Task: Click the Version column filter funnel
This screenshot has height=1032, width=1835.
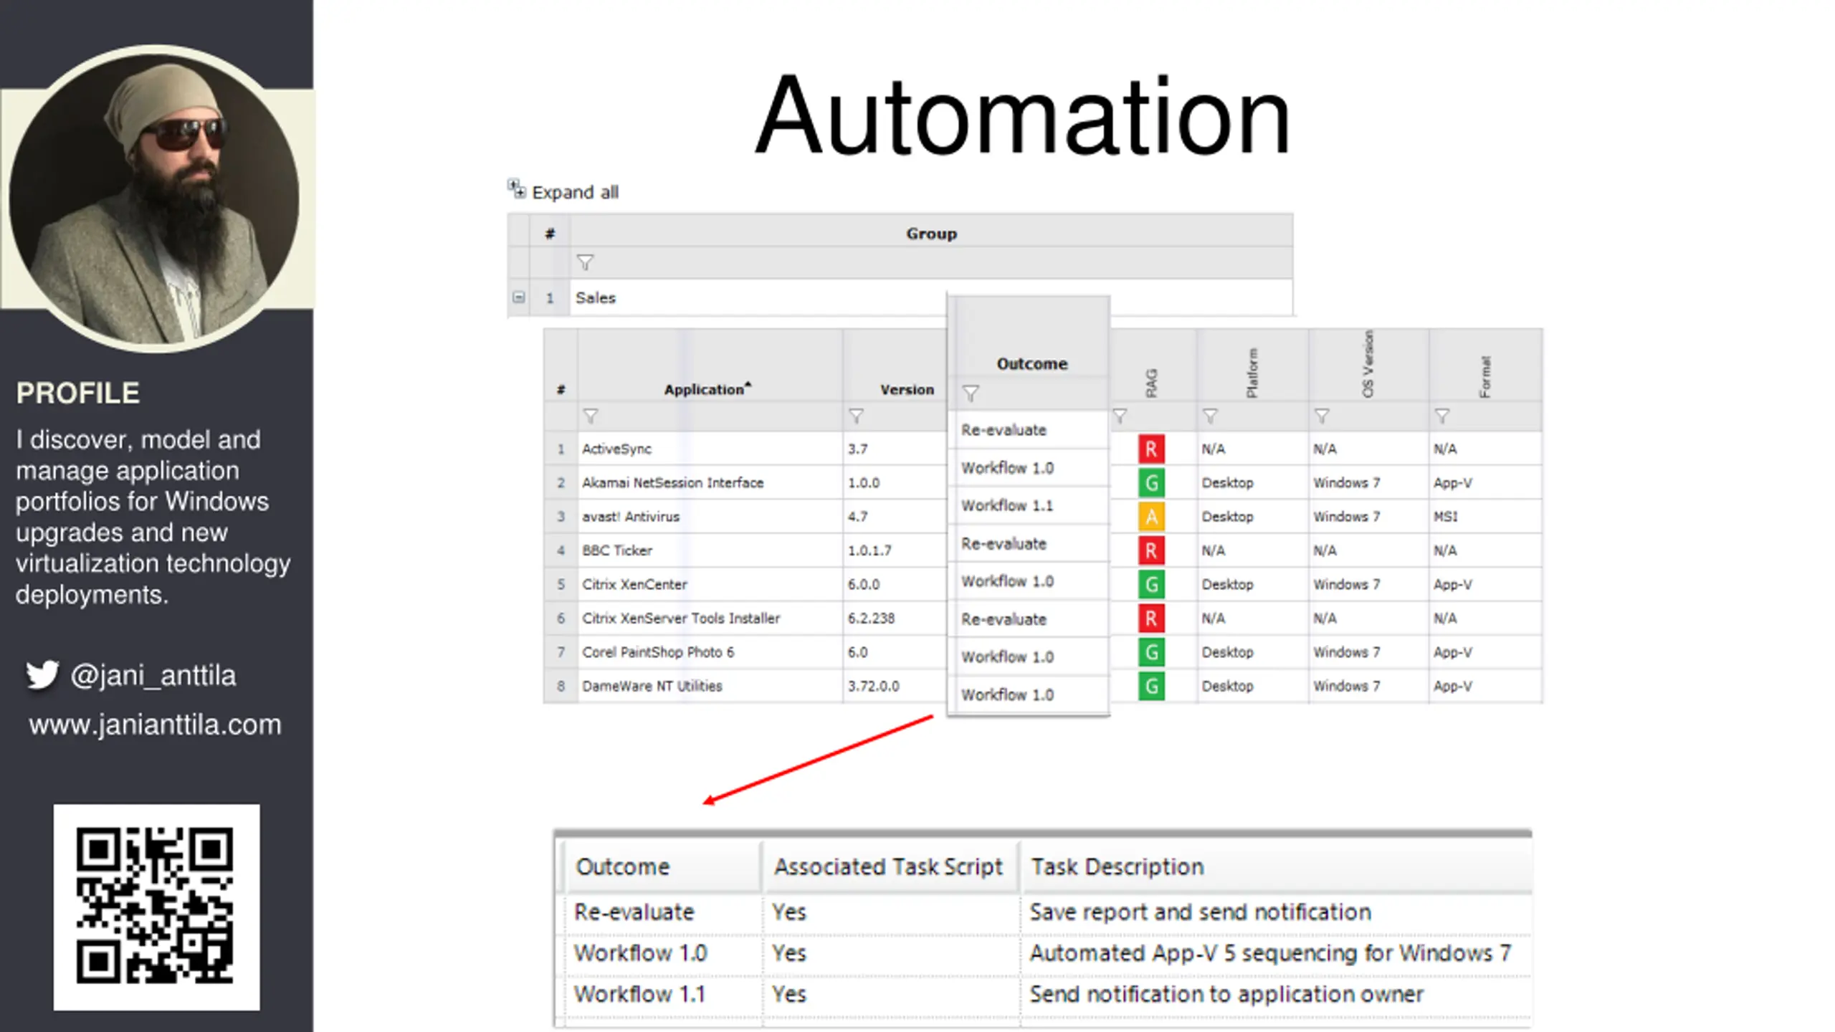Action: 856,416
